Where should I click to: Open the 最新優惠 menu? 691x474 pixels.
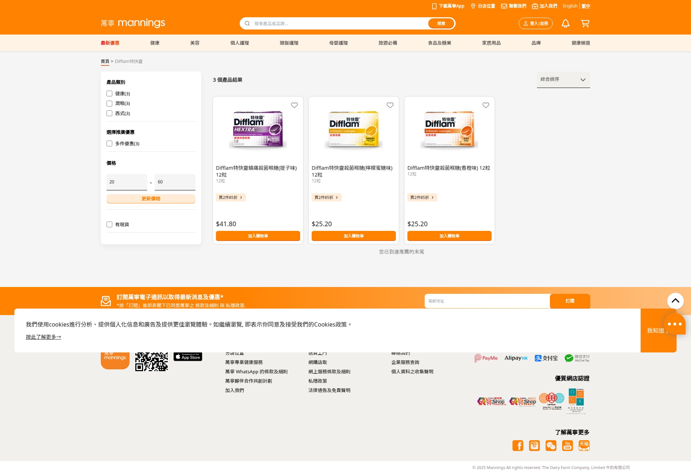click(x=110, y=43)
